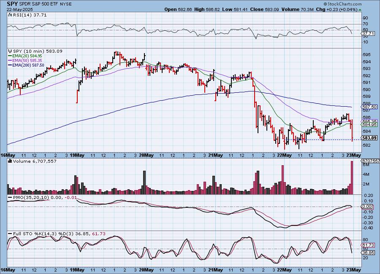This screenshot has height=274, width=380.
Task: Click the 70 label on the RSI axis
Action: pyautogui.click(x=365, y=24)
